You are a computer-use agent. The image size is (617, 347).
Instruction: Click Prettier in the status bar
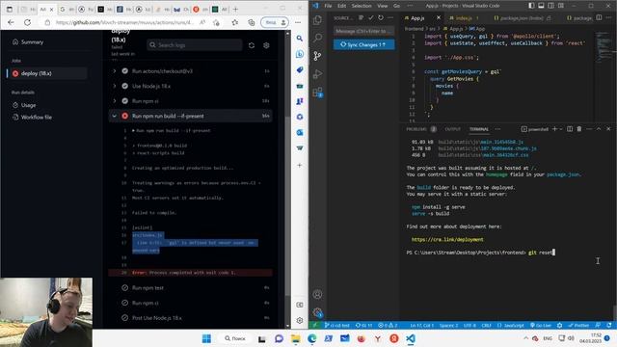click(578, 326)
